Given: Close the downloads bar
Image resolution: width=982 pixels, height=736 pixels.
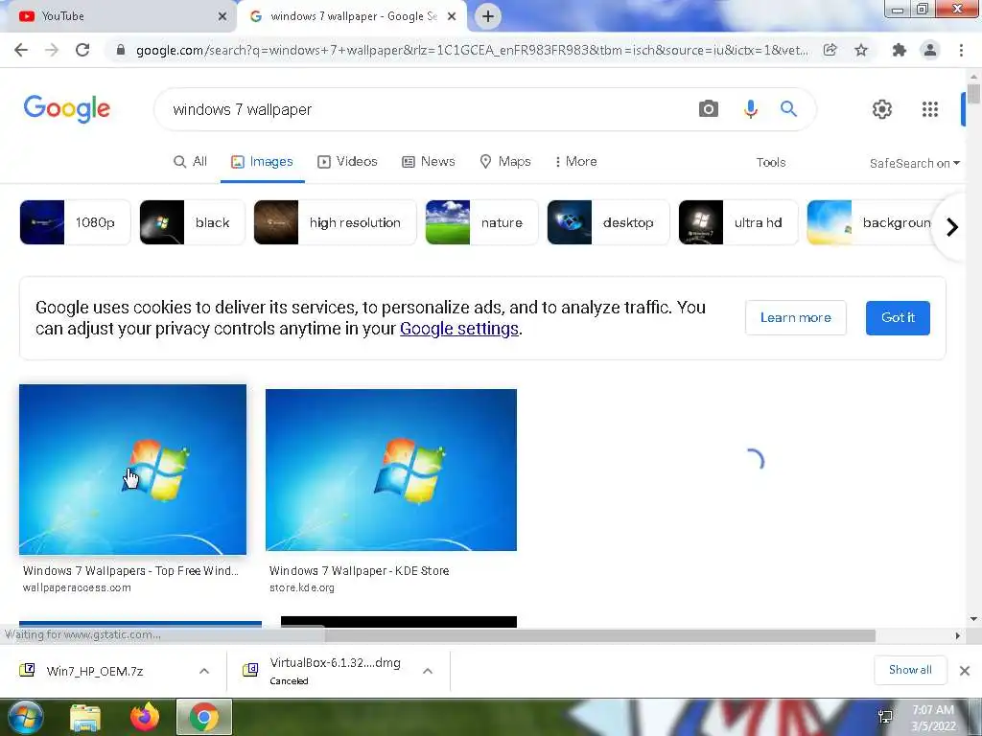Looking at the screenshot, I should 965,671.
